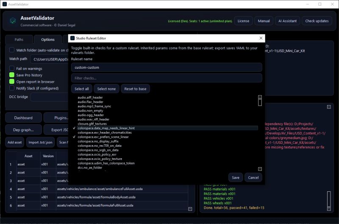Select audio.aiff_header check
The width and height of the screenshot is (339, 224).
(90, 98)
